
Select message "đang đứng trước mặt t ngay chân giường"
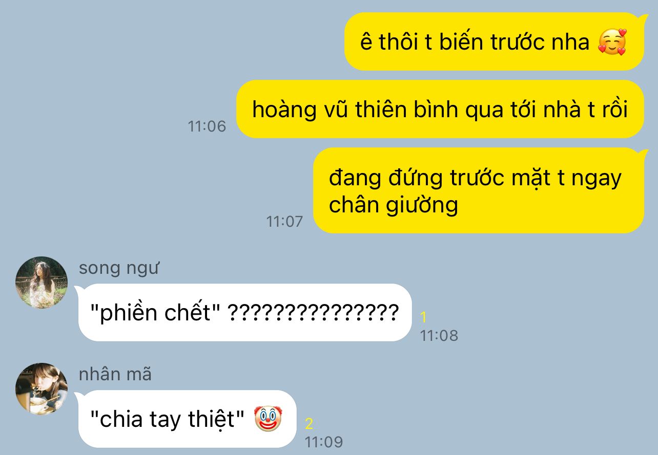point(478,190)
